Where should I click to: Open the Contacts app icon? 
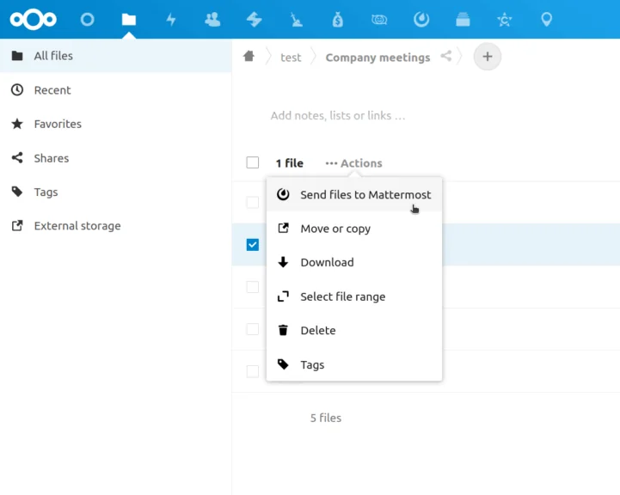212,20
